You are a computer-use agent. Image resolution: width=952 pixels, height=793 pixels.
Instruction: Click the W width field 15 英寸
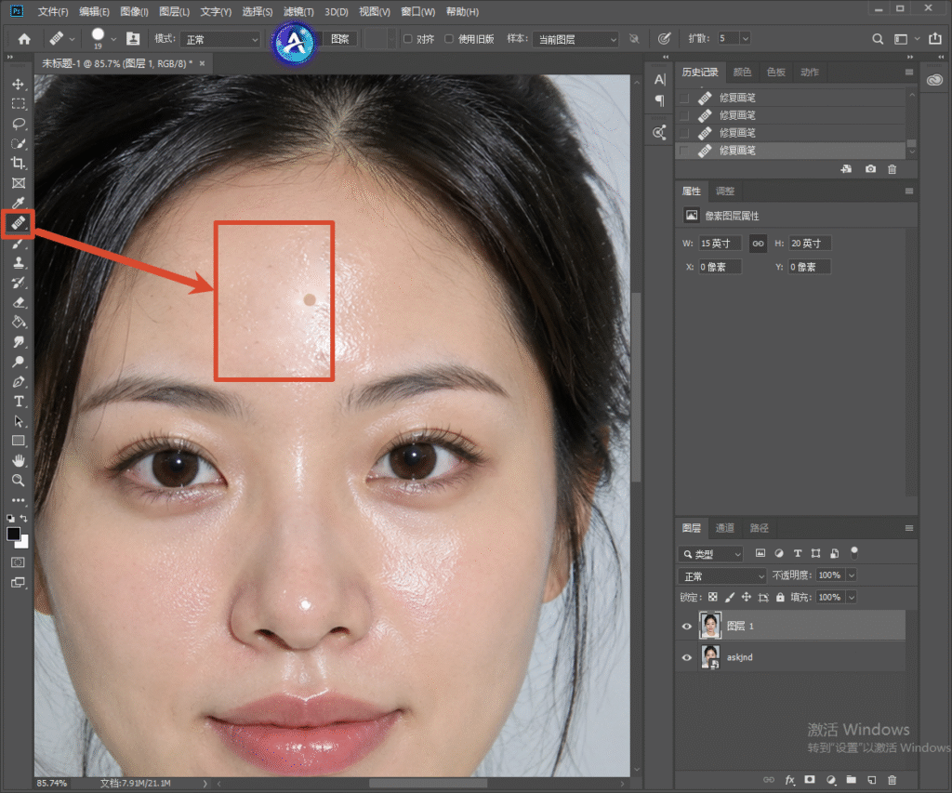coord(720,244)
